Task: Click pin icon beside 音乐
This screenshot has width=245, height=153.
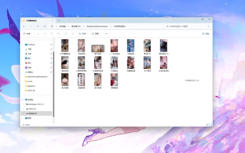Action: 51,63
